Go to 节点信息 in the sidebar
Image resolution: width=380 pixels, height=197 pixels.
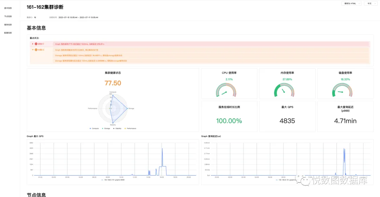(8, 17)
